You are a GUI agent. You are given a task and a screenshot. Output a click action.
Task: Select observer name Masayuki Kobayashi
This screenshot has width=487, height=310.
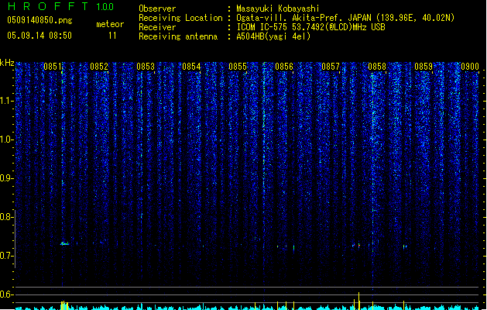278,9
